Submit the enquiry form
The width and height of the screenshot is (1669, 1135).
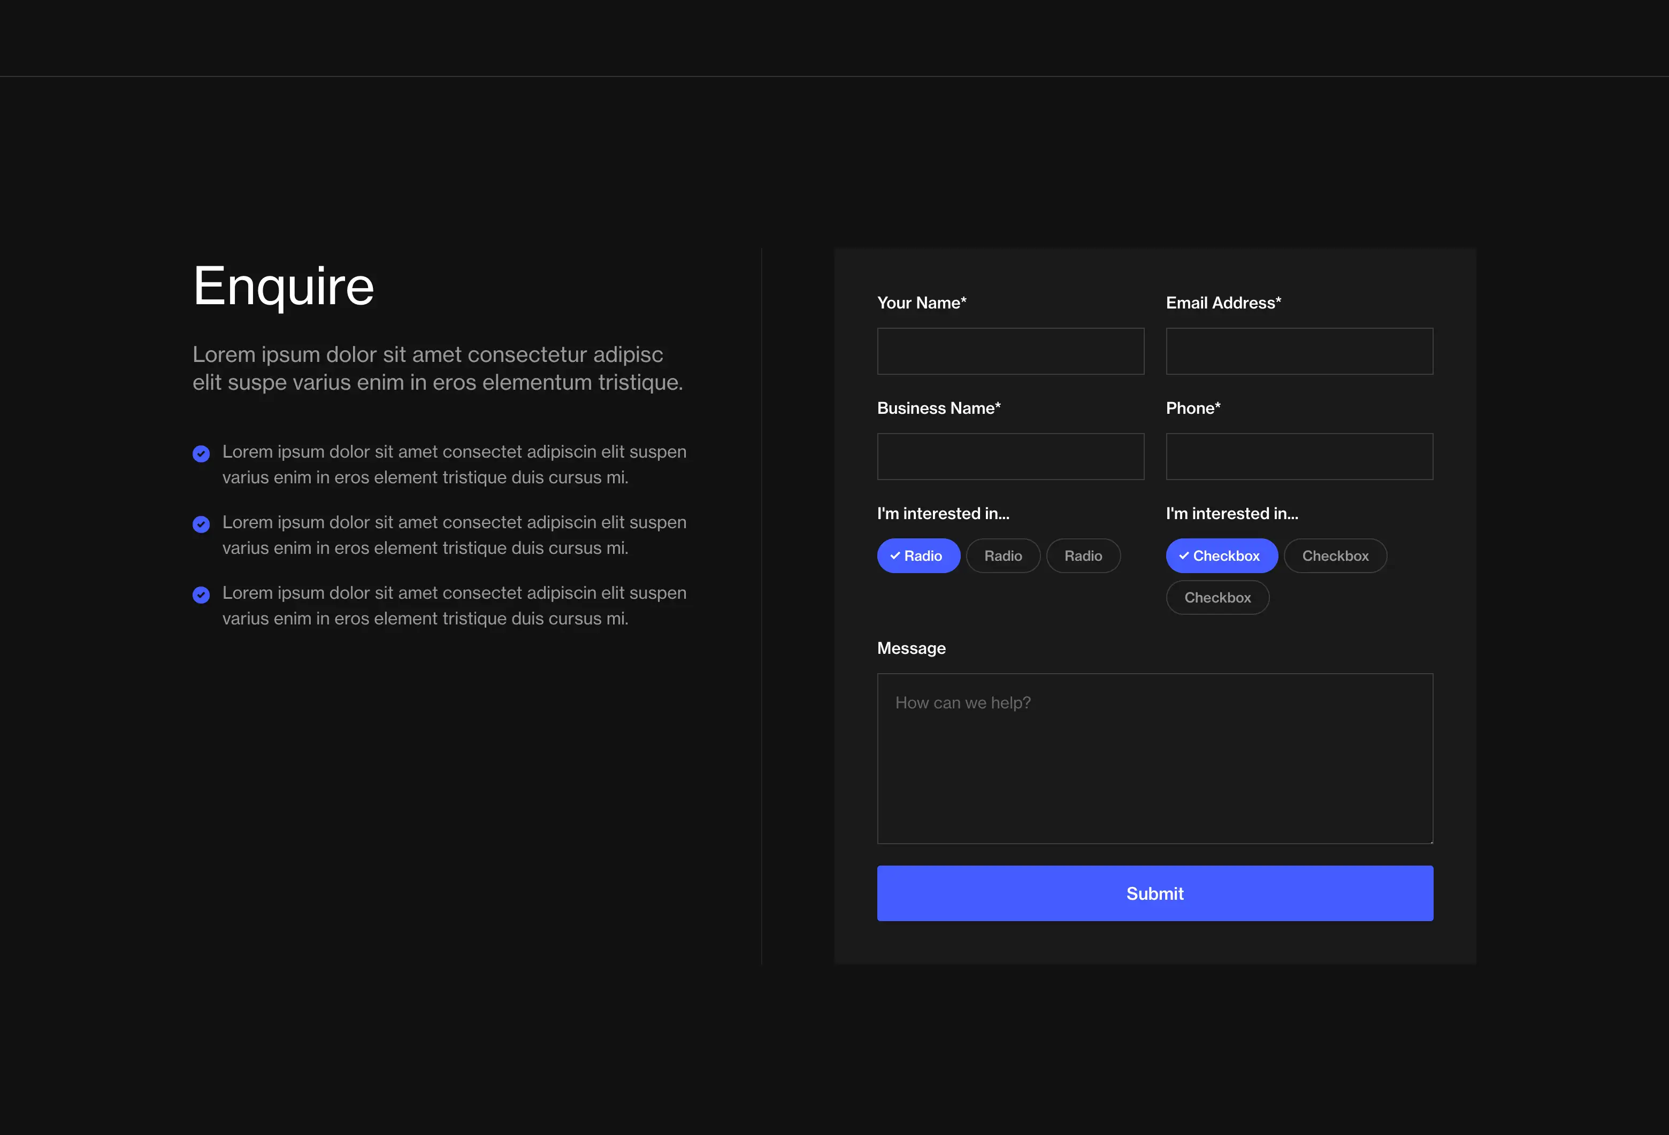coord(1155,893)
